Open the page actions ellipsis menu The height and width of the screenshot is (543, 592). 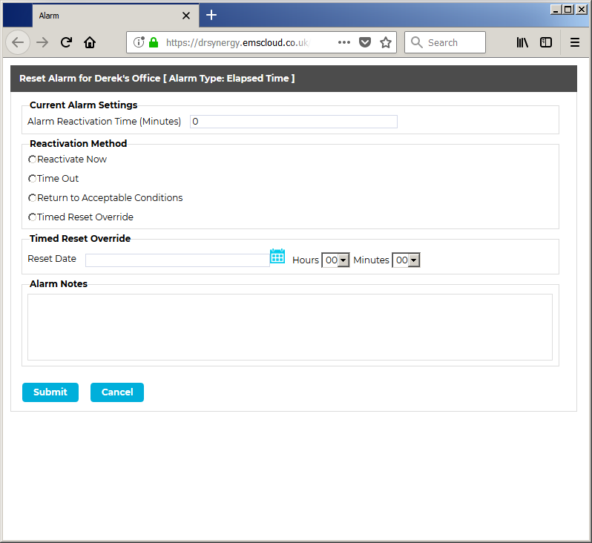coord(343,42)
